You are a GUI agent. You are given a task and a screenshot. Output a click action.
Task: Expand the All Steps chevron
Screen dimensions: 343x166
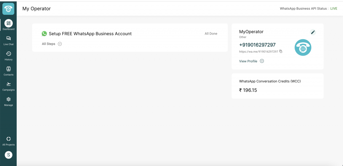[x=60, y=44]
